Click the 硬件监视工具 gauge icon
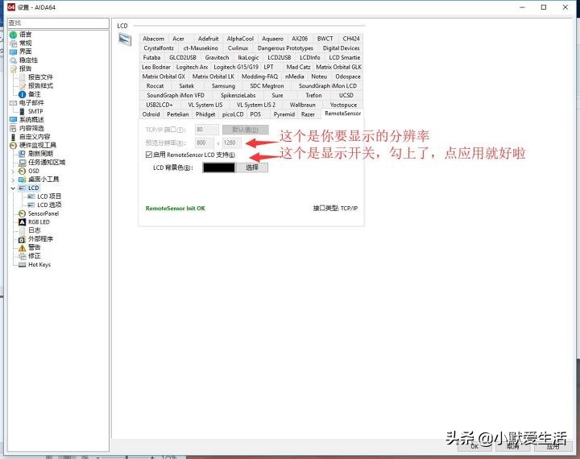 [x=14, y=146]
